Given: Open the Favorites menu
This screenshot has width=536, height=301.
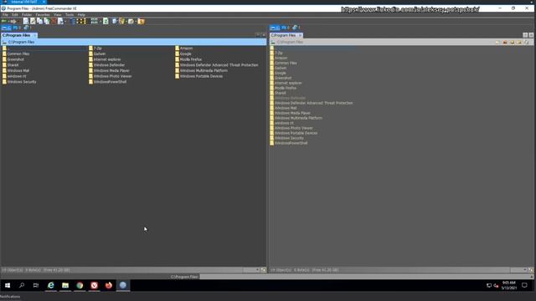Looking at the screenshot, I should coord(43,15).
